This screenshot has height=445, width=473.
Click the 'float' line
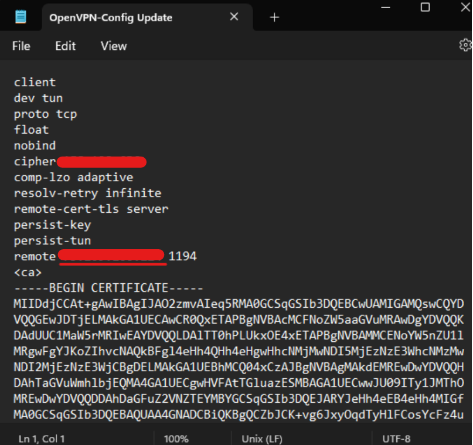[x=32, y=130]
